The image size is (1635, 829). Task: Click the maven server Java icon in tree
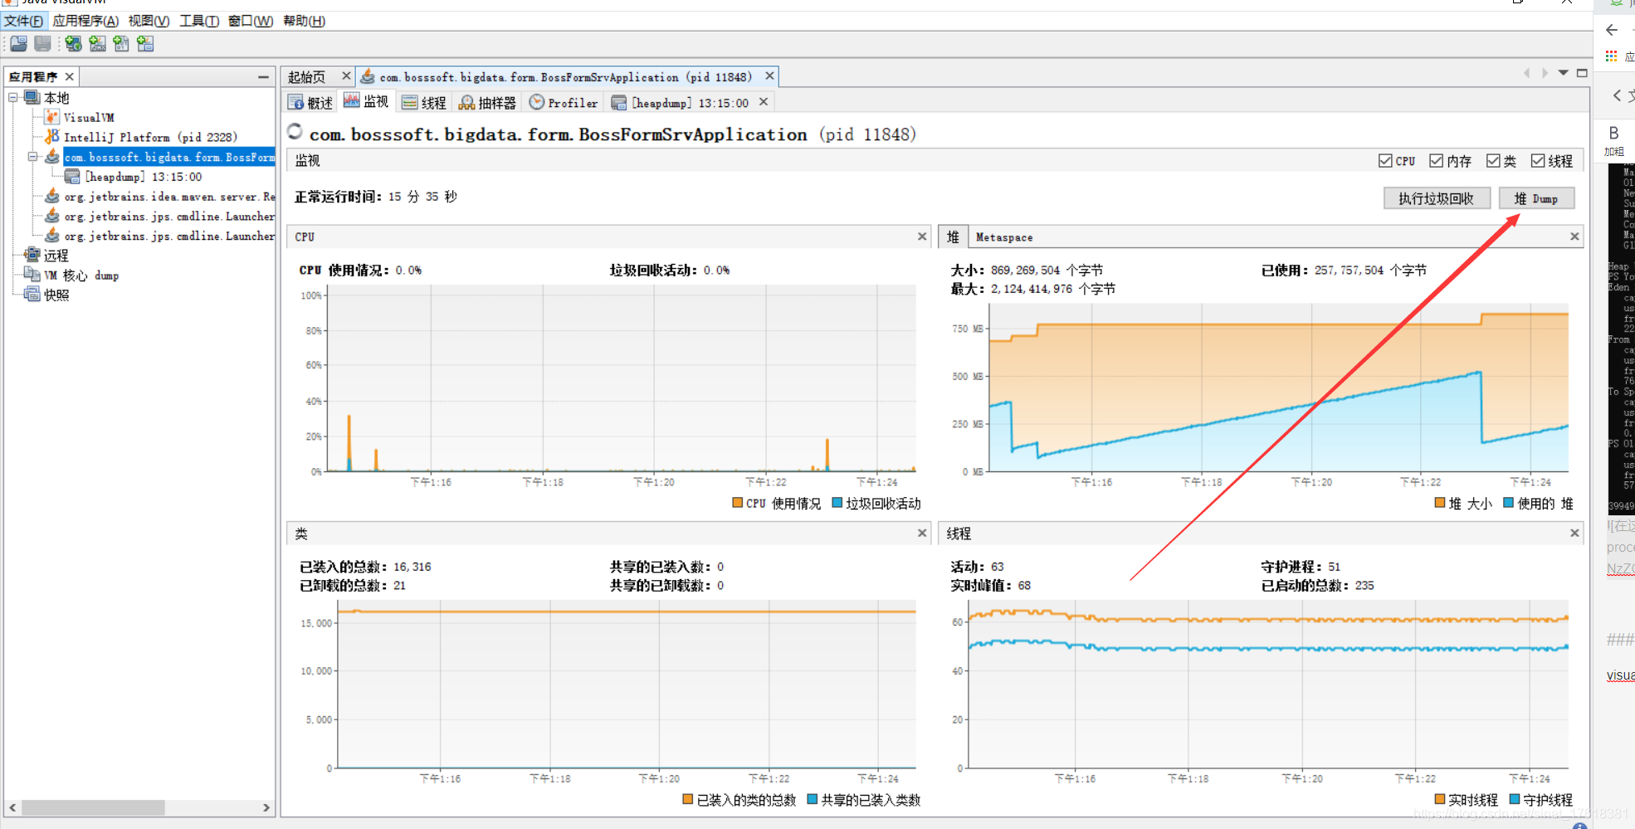52,197
